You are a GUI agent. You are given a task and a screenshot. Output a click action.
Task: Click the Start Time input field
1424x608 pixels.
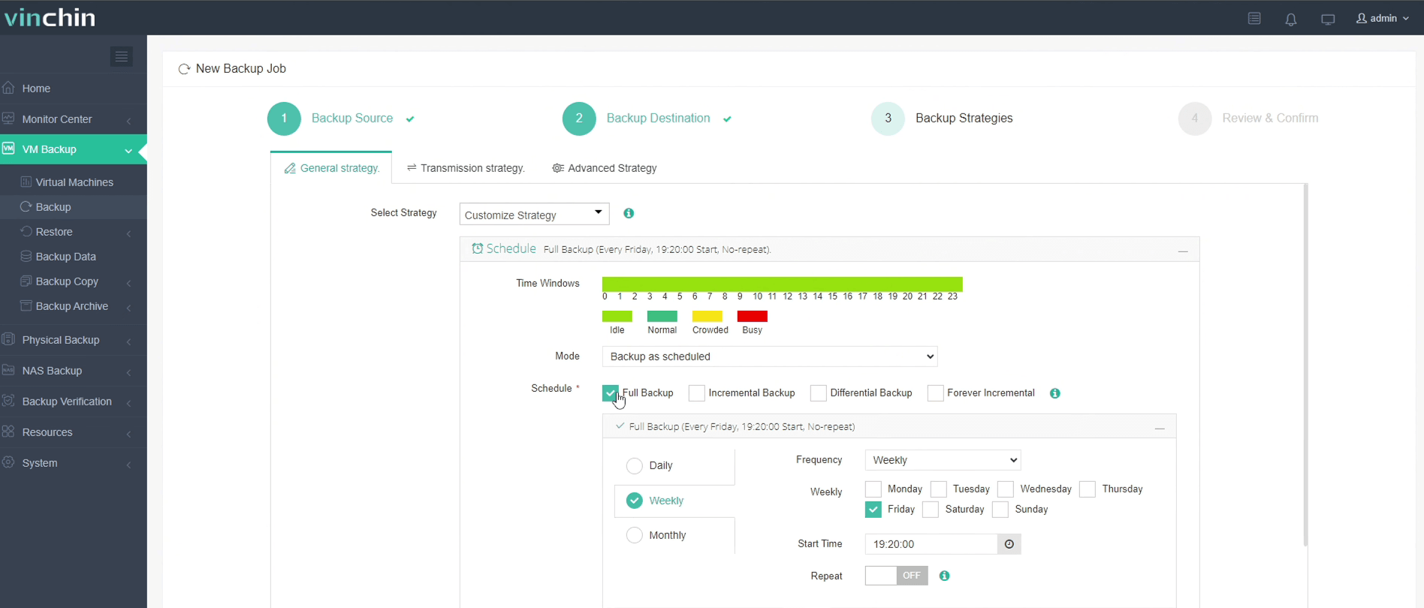point(931,544)
